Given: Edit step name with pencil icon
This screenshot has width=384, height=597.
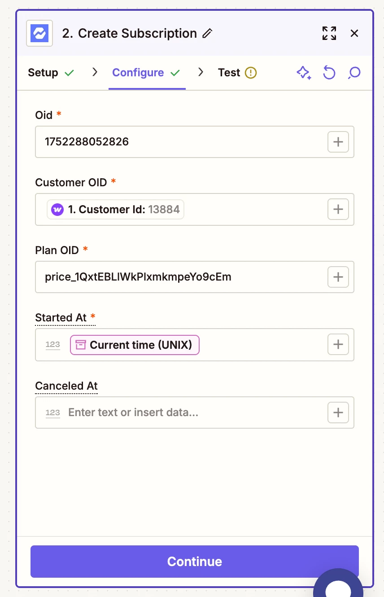Looking at the screenshot, I should [x=207, y=34].
